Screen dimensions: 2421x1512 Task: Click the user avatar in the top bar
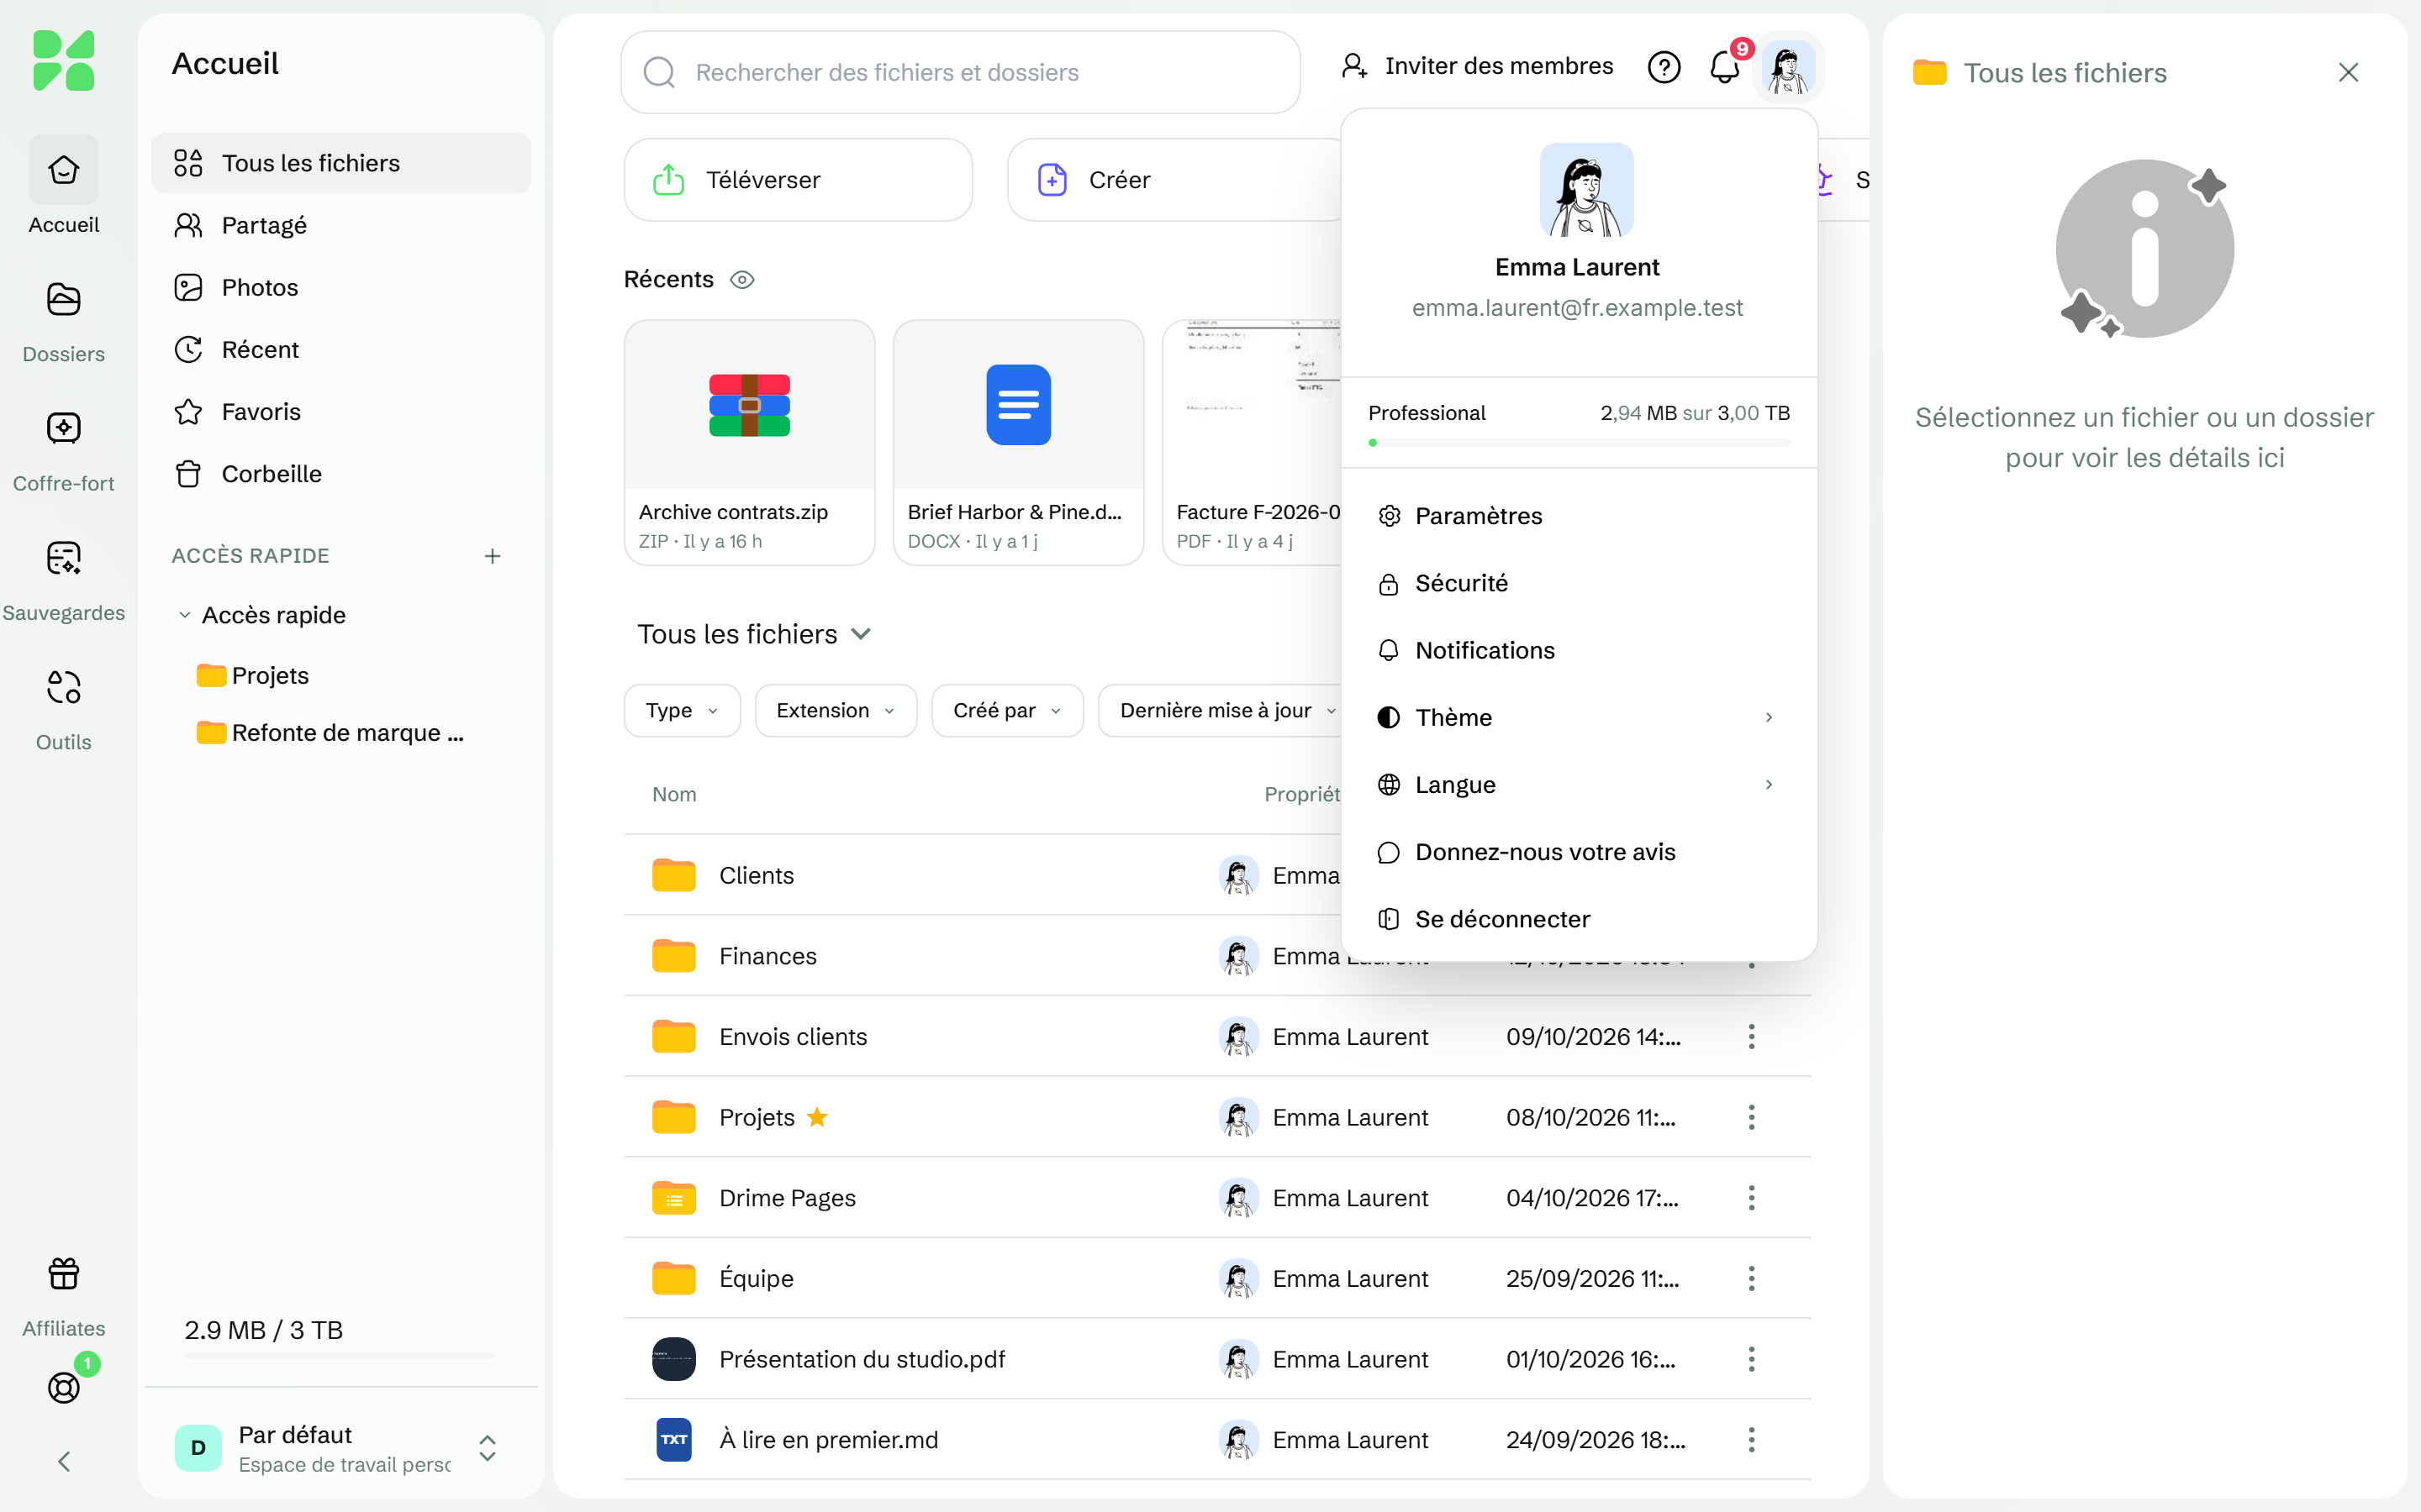pyautogui.click(x=1788, y=67)
